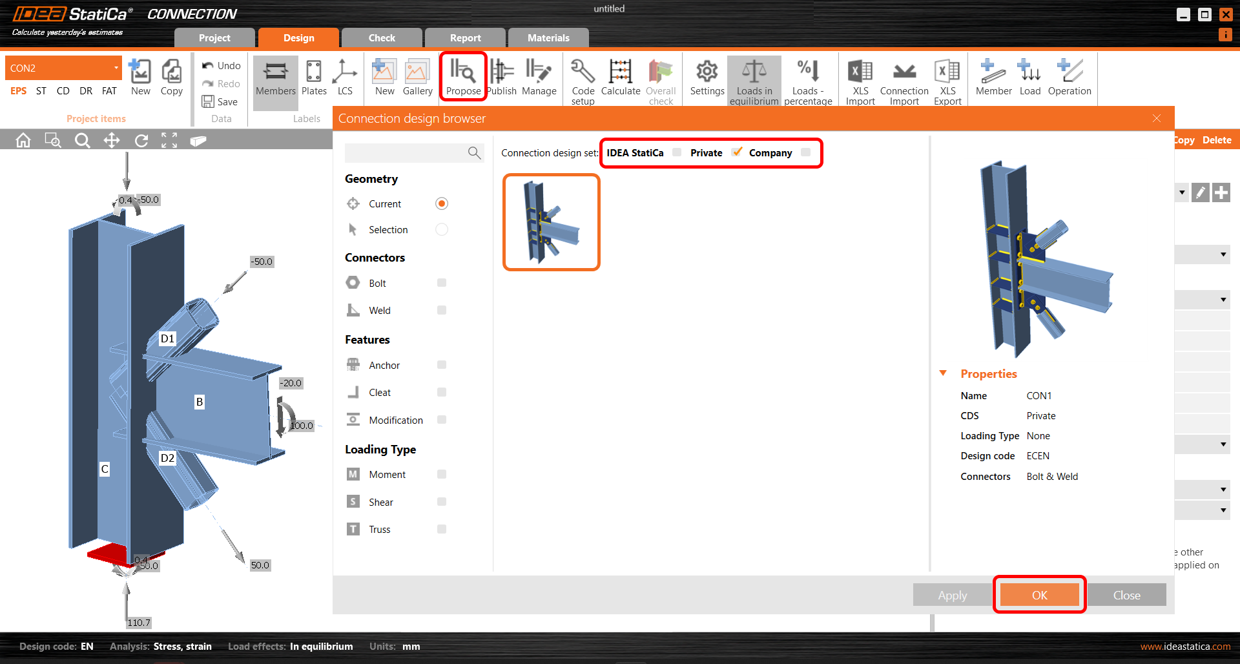Uncheck the Private design set checkbox

pos(737,152)
